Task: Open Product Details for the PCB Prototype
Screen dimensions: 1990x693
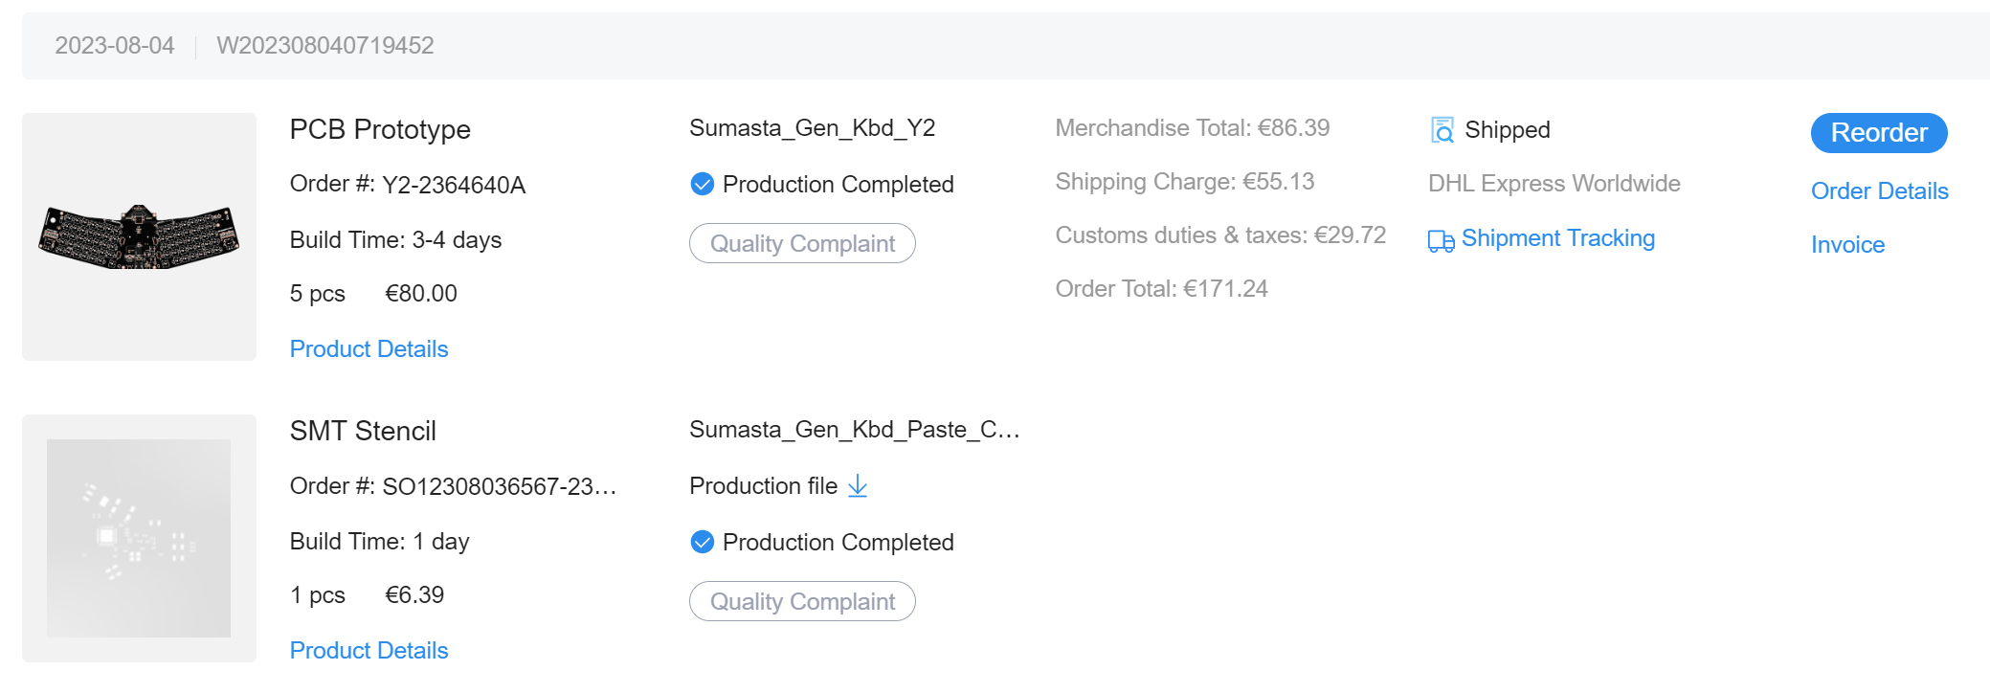Action: 369,348
